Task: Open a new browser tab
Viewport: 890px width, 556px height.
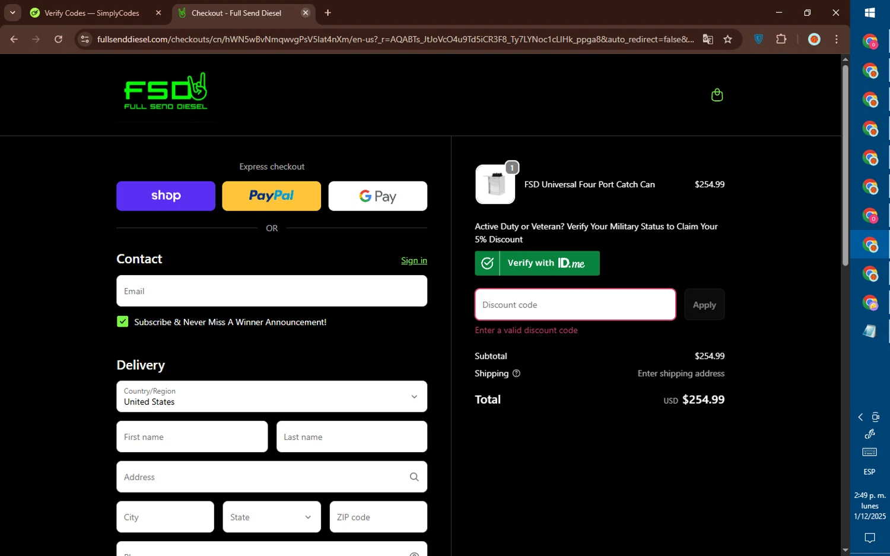Action: tap(328, 12)
